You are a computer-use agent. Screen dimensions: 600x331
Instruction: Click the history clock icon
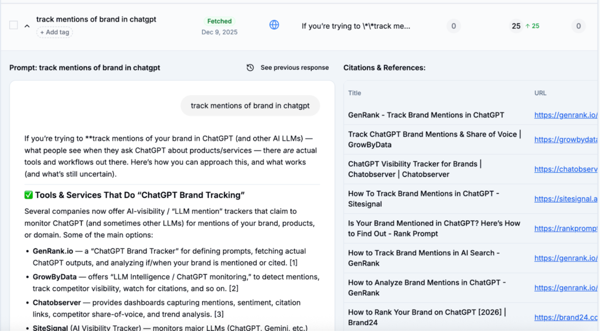(250, 68)
